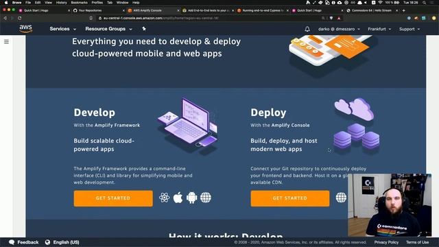The width and height of the screenshot is (439, 247).
Task: Open the Terms of Use link
Action: [x=418, y=242]
